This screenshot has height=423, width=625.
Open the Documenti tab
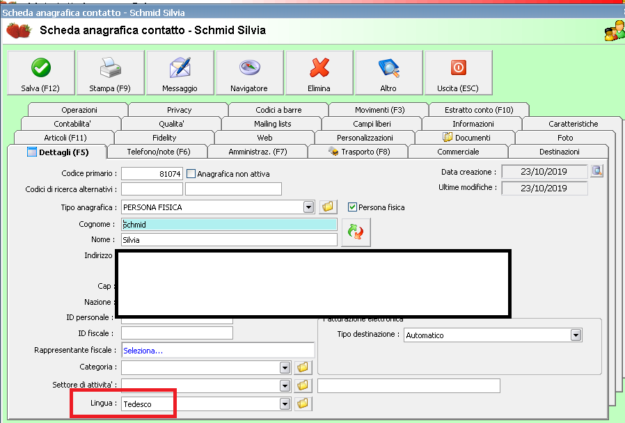click(465, 138)
